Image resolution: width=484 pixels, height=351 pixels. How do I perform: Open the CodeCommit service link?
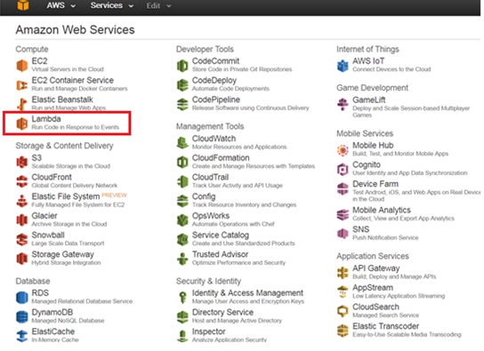pos(215,61)
